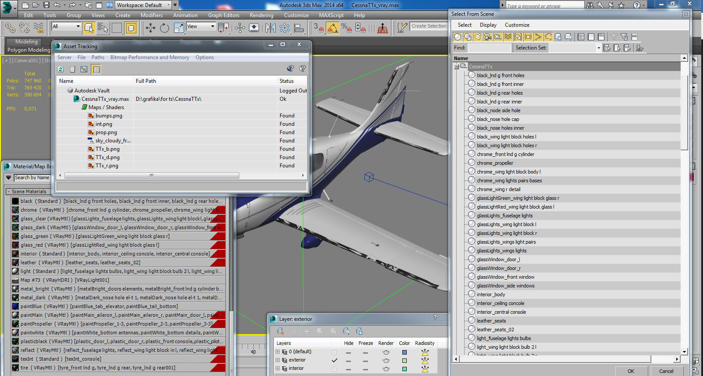Click the Name column header in Select From Scene

pos(567,58)
